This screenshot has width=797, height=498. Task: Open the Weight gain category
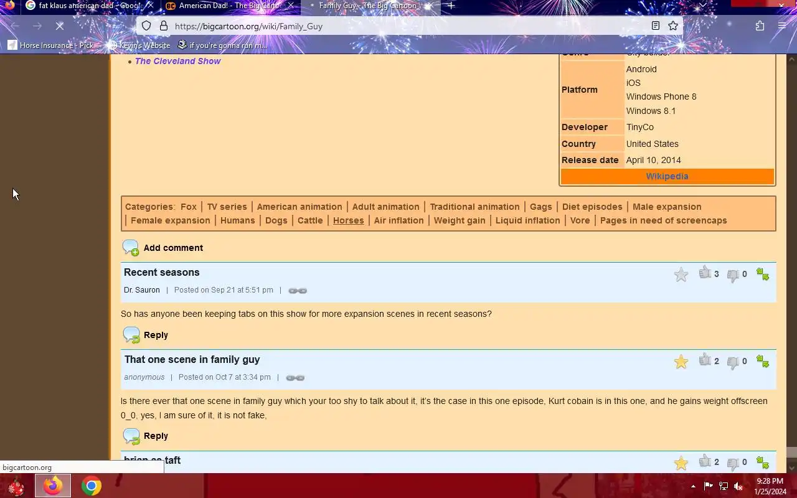click(460, 220)
